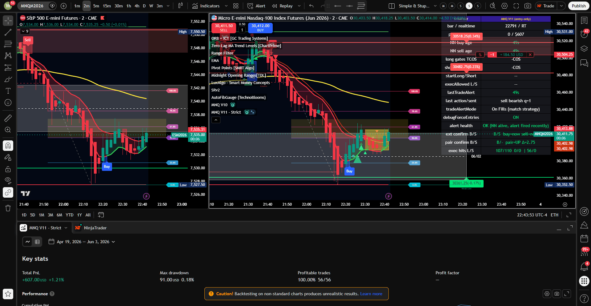The image size is (591, 306).
Task: Create a new Alert
Action: pyautogui.click(x=256, y=6)
